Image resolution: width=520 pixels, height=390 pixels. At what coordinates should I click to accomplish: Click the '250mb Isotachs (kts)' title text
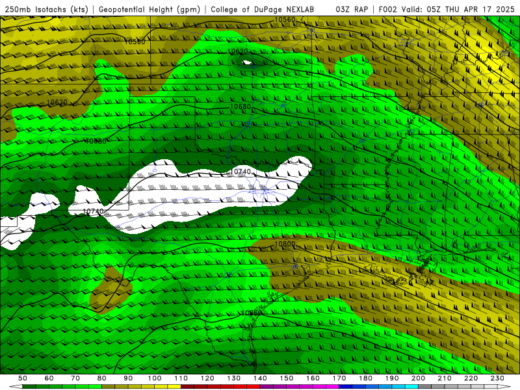pyautogui.click(x=46, y=9)
